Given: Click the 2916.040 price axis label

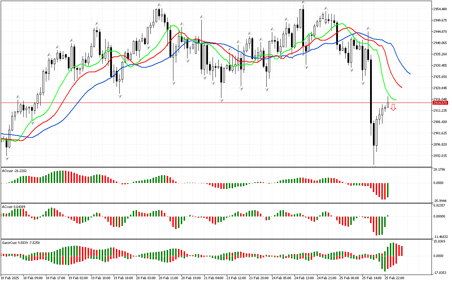Looking at the screenshot, I should 441,99.
